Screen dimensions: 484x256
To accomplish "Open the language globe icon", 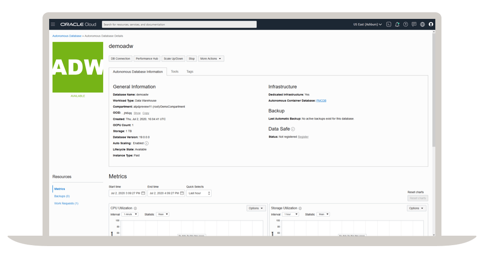I will pyautogui.click(x=423, y=25).
